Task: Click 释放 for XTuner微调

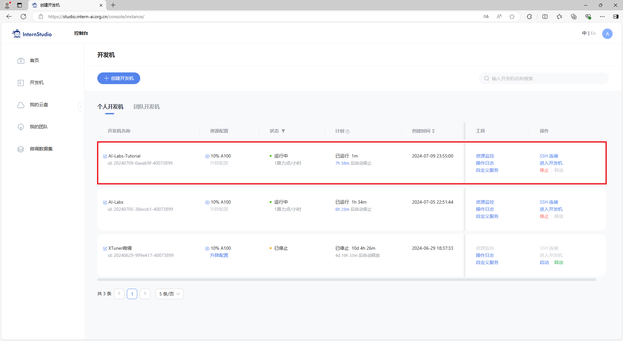Action: [x=559, y=262]
